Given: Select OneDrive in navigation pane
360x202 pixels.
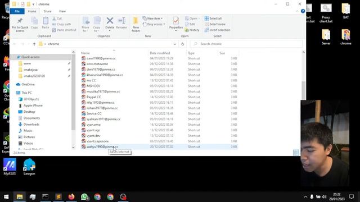Looking at the screenshot, I should (x=28, y=84).
